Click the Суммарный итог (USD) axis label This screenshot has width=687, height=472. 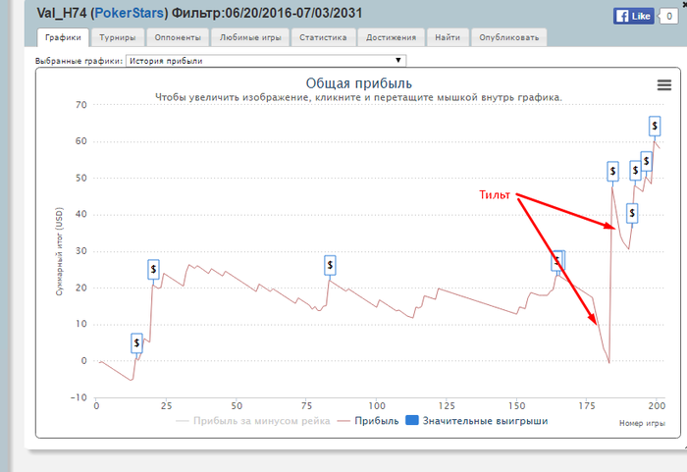pos(59,251)
